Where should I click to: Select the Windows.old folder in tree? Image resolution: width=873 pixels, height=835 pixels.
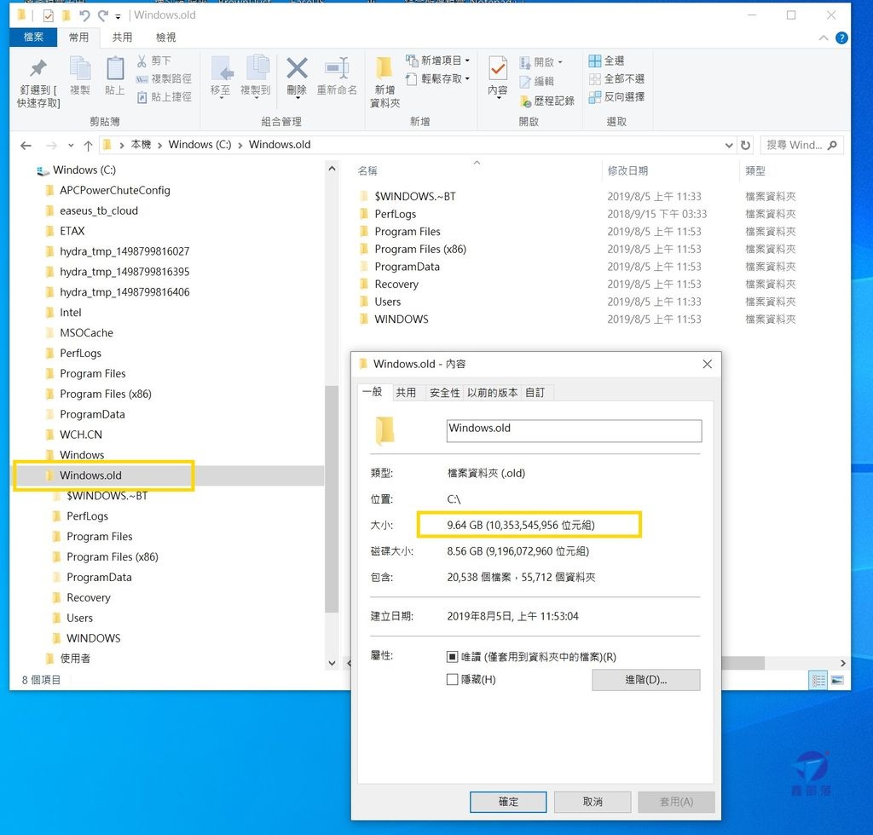click(x=90, y=475)
